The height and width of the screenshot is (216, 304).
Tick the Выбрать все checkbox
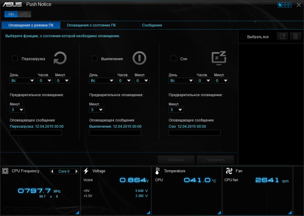243,37
